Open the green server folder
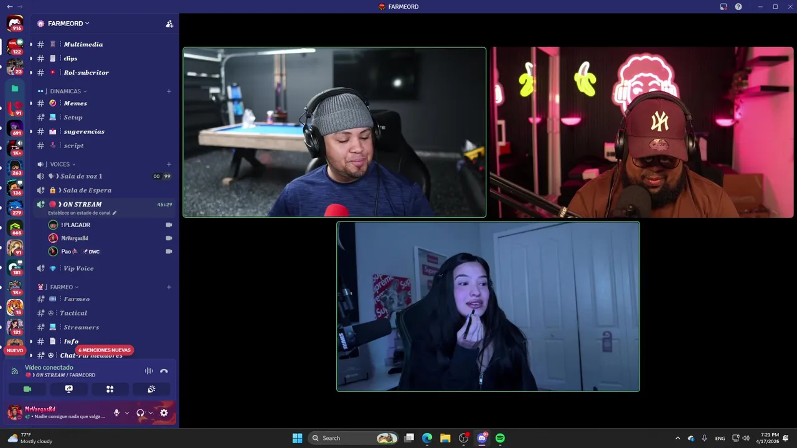This screenshot has height=448, width=797. (x=15, y=88)
